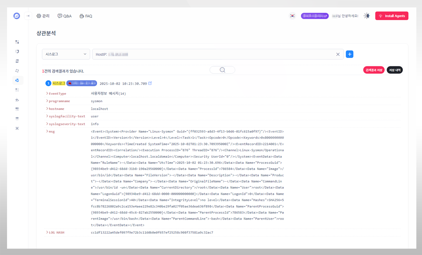Open the 관리 menu
The height and width of the screenshot is (255, 422).
coord(43,16)
